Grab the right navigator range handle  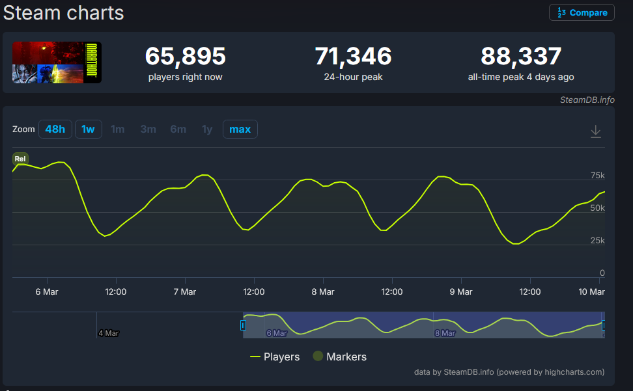(x=603, y=325)
